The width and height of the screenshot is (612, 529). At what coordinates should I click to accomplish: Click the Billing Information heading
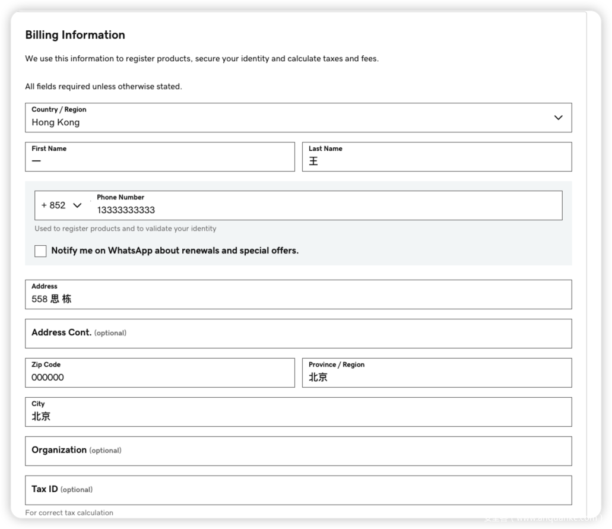(x=75, y=35)
